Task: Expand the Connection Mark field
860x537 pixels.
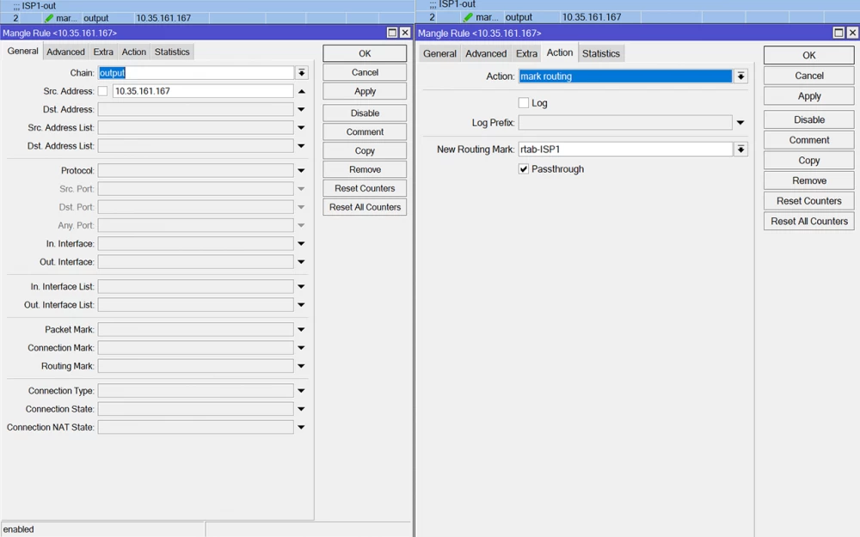Action: point(301,348)
